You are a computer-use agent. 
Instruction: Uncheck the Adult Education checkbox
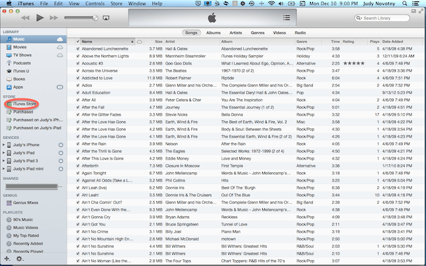(78, 93)
